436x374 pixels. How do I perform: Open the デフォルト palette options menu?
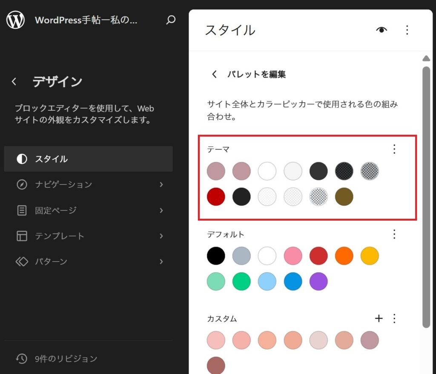[x=394, y=234]
